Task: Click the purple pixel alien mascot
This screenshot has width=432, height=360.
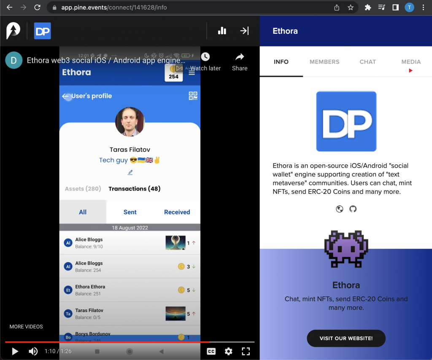Action: (346, 249)
